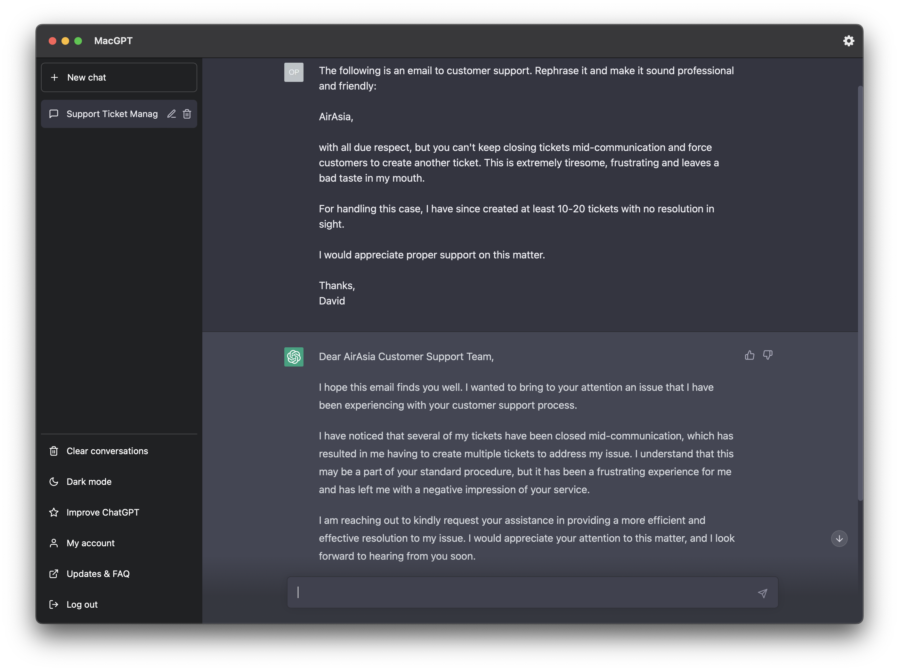Screen dimensions: 899x671
Task: Click the person icon beside My account
Action: click(x=54, y=543)
